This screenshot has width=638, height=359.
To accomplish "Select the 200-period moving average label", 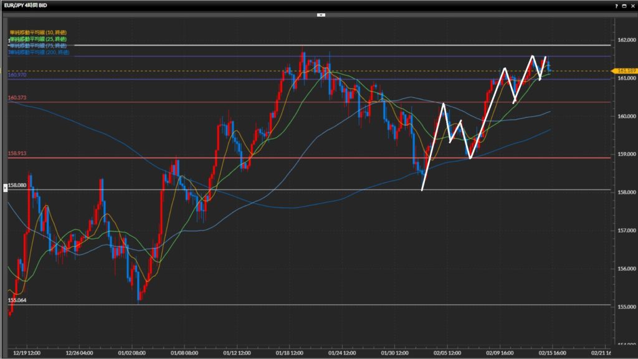I will [39, 53].
